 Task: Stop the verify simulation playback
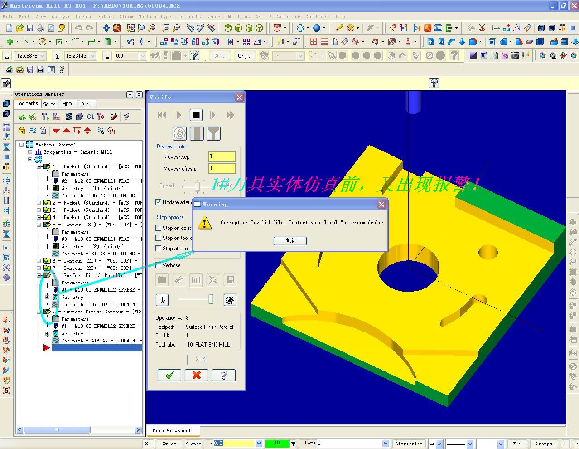coord(196,115)
